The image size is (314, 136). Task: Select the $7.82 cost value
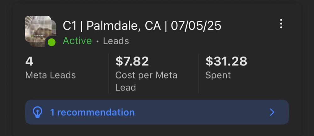[x=132, y=61]
